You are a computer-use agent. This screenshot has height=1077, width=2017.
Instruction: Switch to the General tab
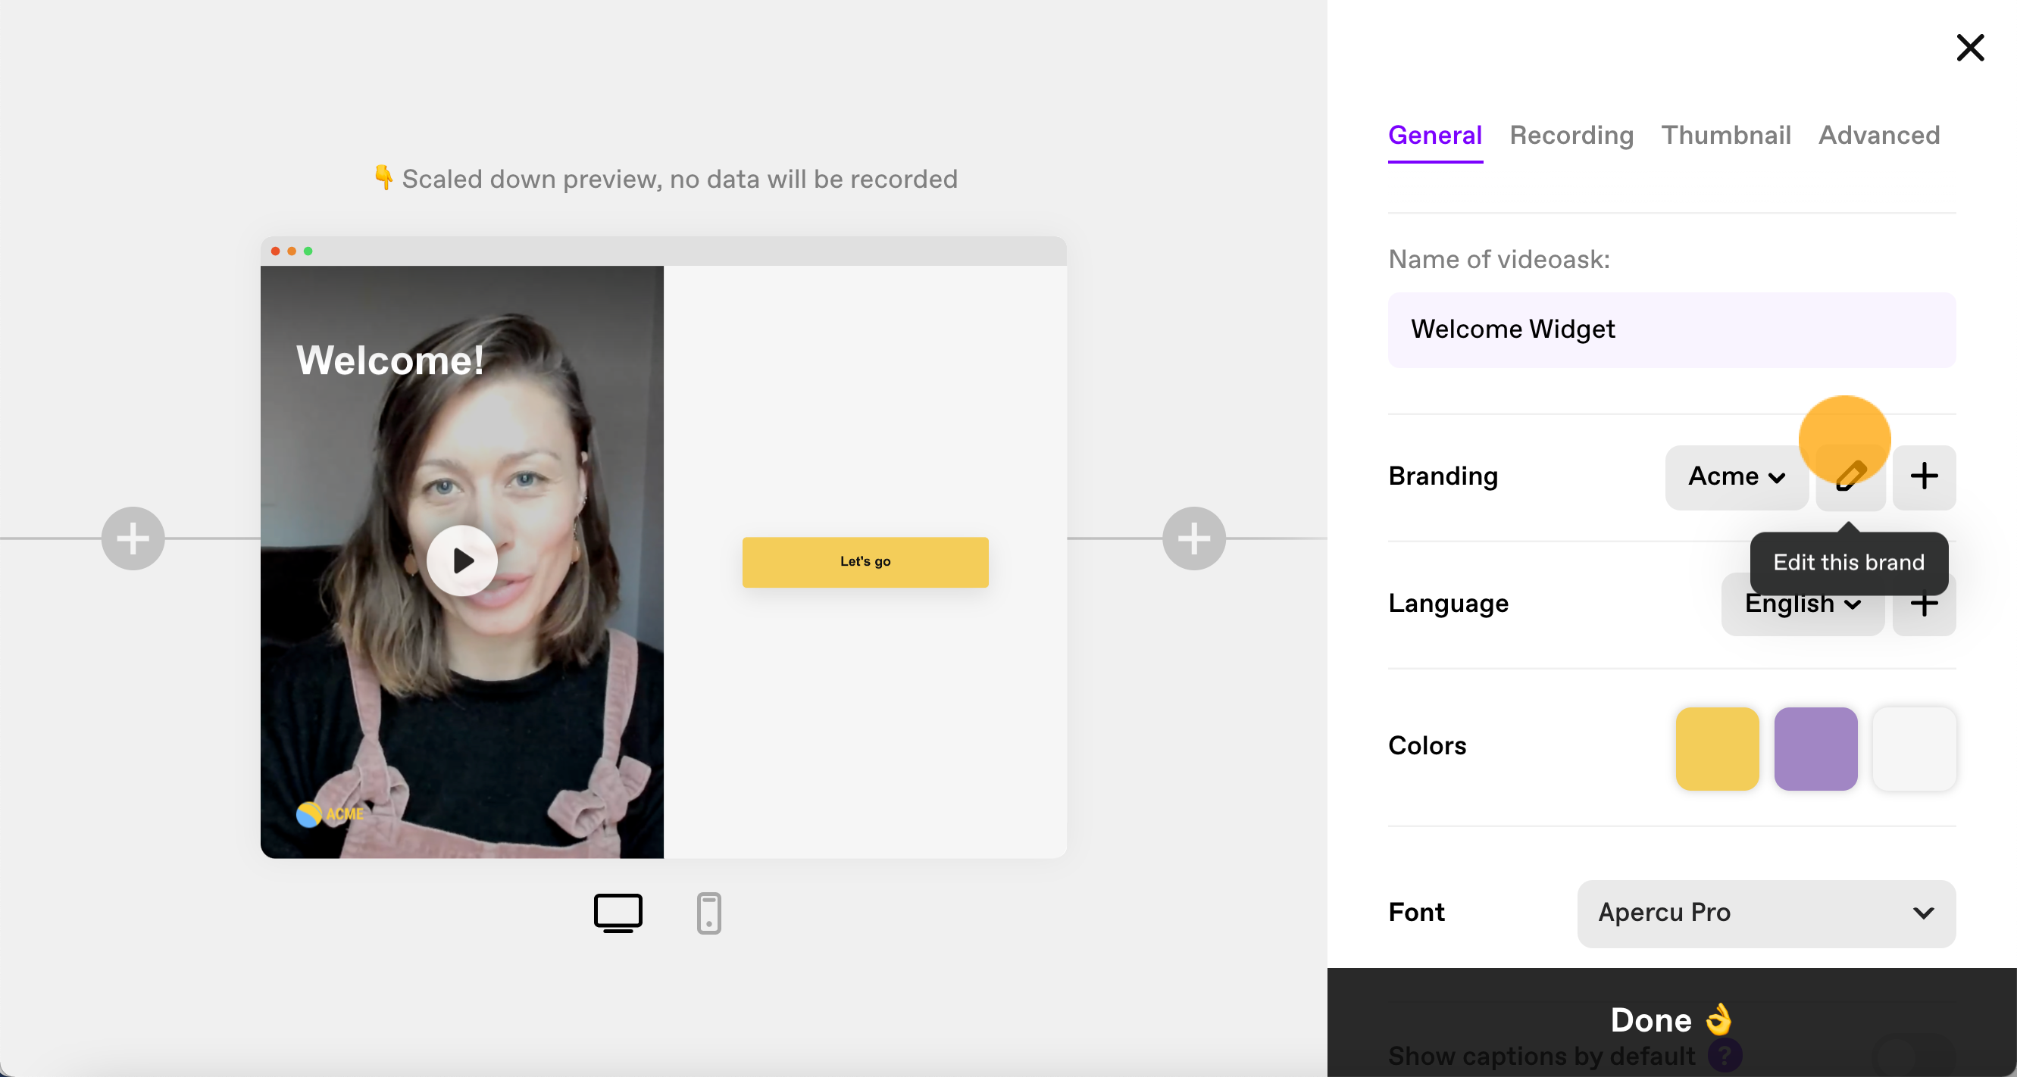click(1434, 136)
